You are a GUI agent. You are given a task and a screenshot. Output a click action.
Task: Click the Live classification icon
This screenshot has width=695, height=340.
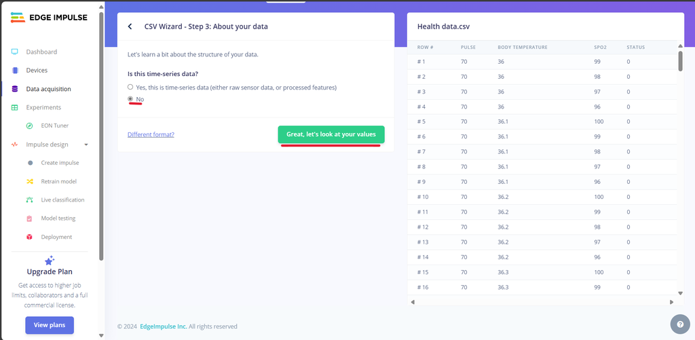pos(30,200)
